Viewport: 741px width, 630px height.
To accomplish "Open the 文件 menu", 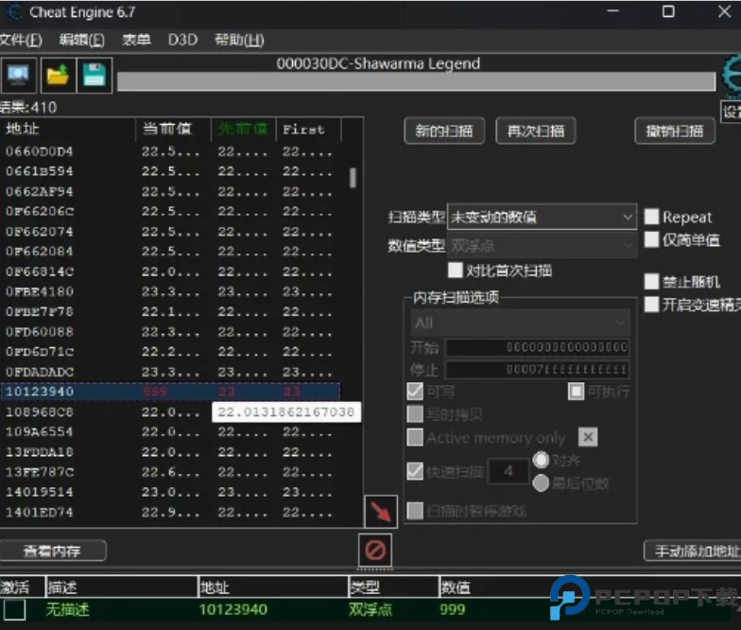I will pyautogui.click(x=21, y=40).
